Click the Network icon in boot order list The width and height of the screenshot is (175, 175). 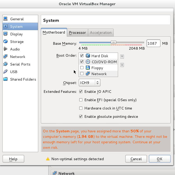[x=88, y=74]
